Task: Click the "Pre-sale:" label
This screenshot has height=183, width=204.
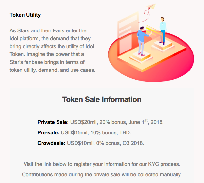Action: click(49, 133)
